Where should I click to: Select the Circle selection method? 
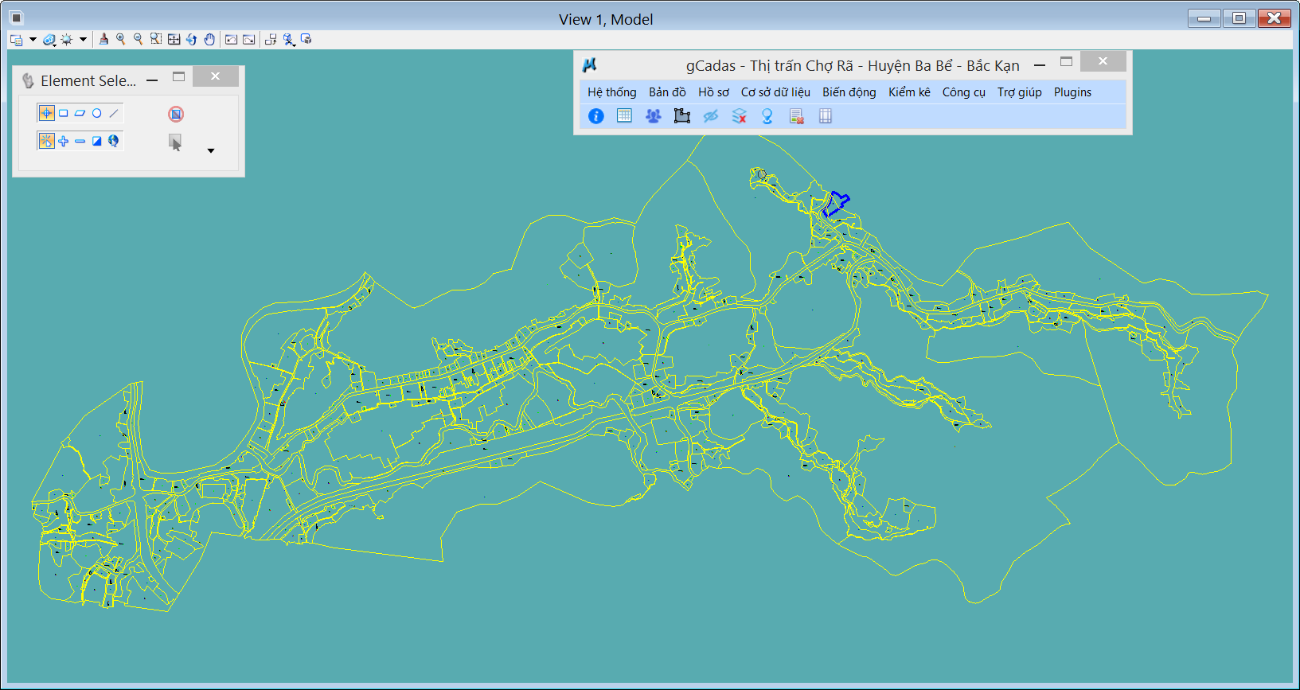click(x=97, y=113)
